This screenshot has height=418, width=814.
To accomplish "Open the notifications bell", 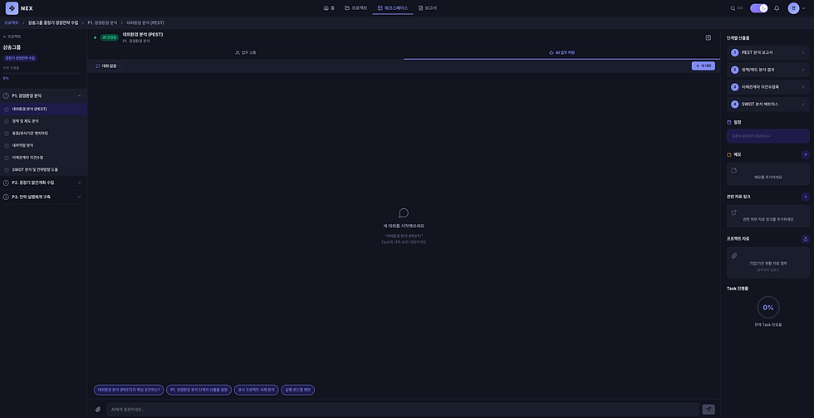I will (x=777, y=8).
